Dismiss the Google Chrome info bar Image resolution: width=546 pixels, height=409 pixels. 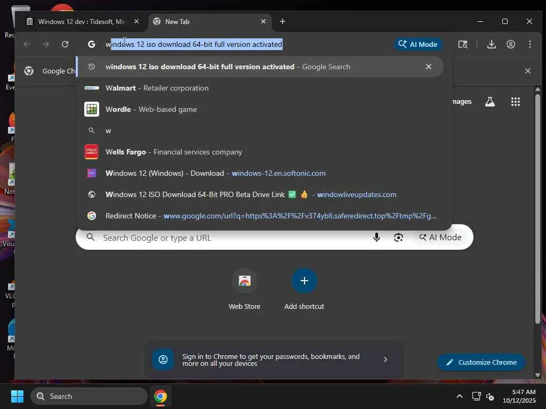tap(527, 71)
